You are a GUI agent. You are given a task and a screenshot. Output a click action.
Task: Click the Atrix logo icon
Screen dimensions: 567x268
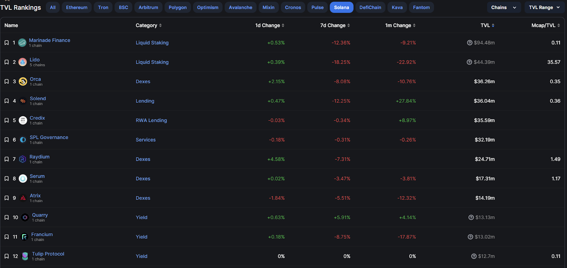(x=23, y=198)
